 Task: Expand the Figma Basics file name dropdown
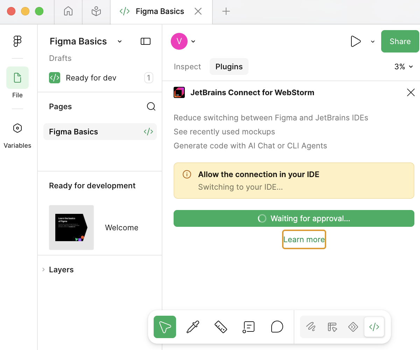click(120, 41)
